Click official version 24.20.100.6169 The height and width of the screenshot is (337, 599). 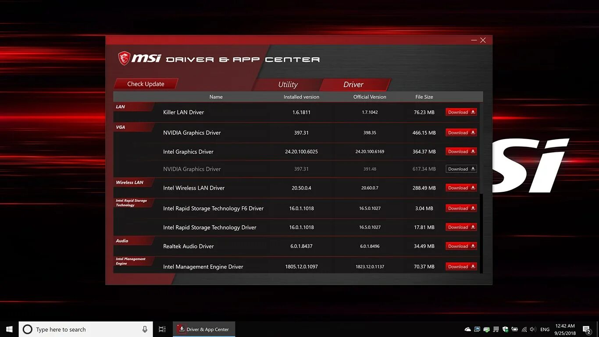coord(370,152)
